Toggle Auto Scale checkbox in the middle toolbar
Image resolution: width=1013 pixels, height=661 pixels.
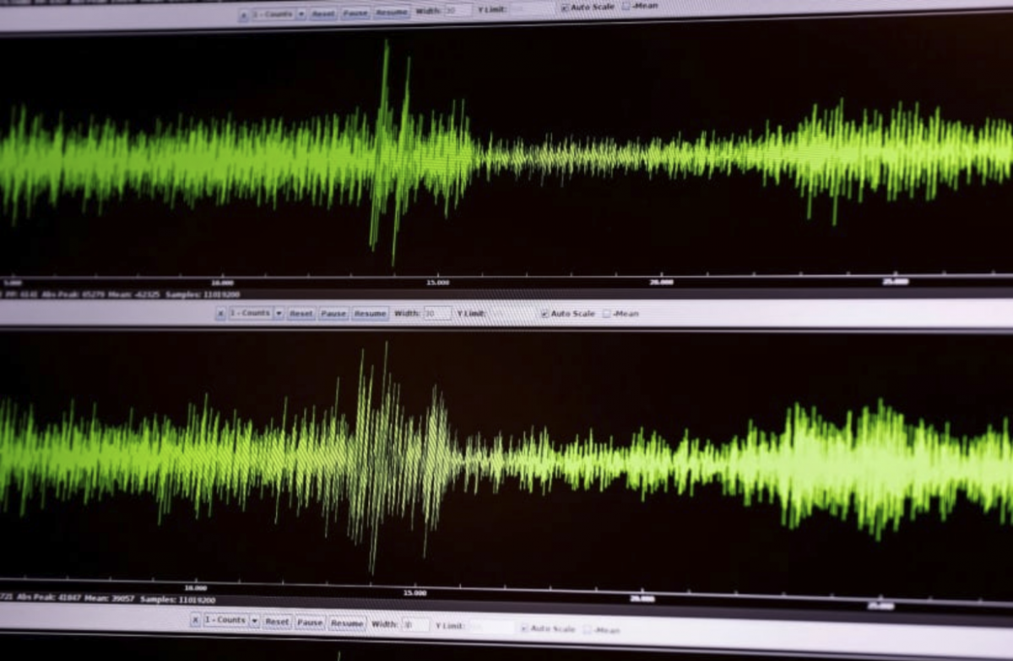[x=544, y=314]
